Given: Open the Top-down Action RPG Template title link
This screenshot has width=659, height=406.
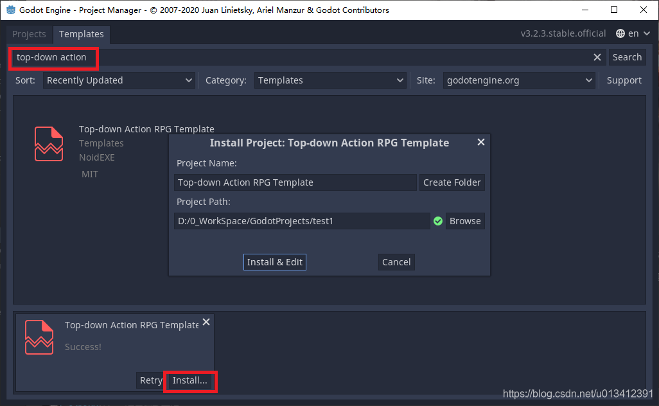Looking at the screenshot, I should (146, 129).
